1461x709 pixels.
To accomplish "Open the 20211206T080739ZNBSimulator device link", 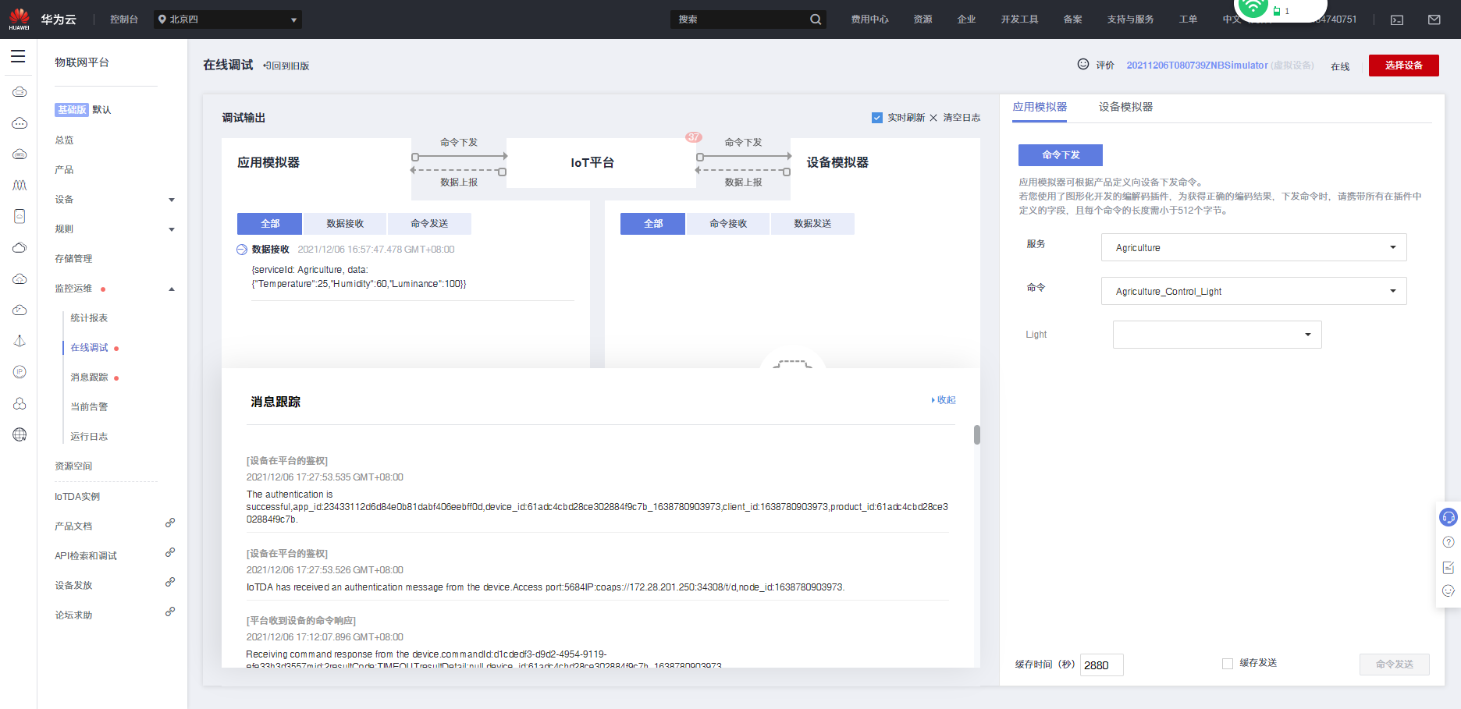I will [x=1197, y=66].
